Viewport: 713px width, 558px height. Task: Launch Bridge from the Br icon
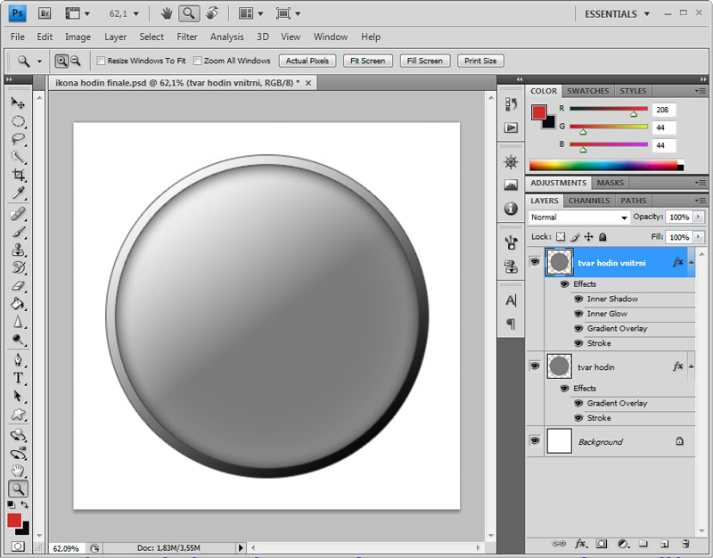tap(46, 13)
